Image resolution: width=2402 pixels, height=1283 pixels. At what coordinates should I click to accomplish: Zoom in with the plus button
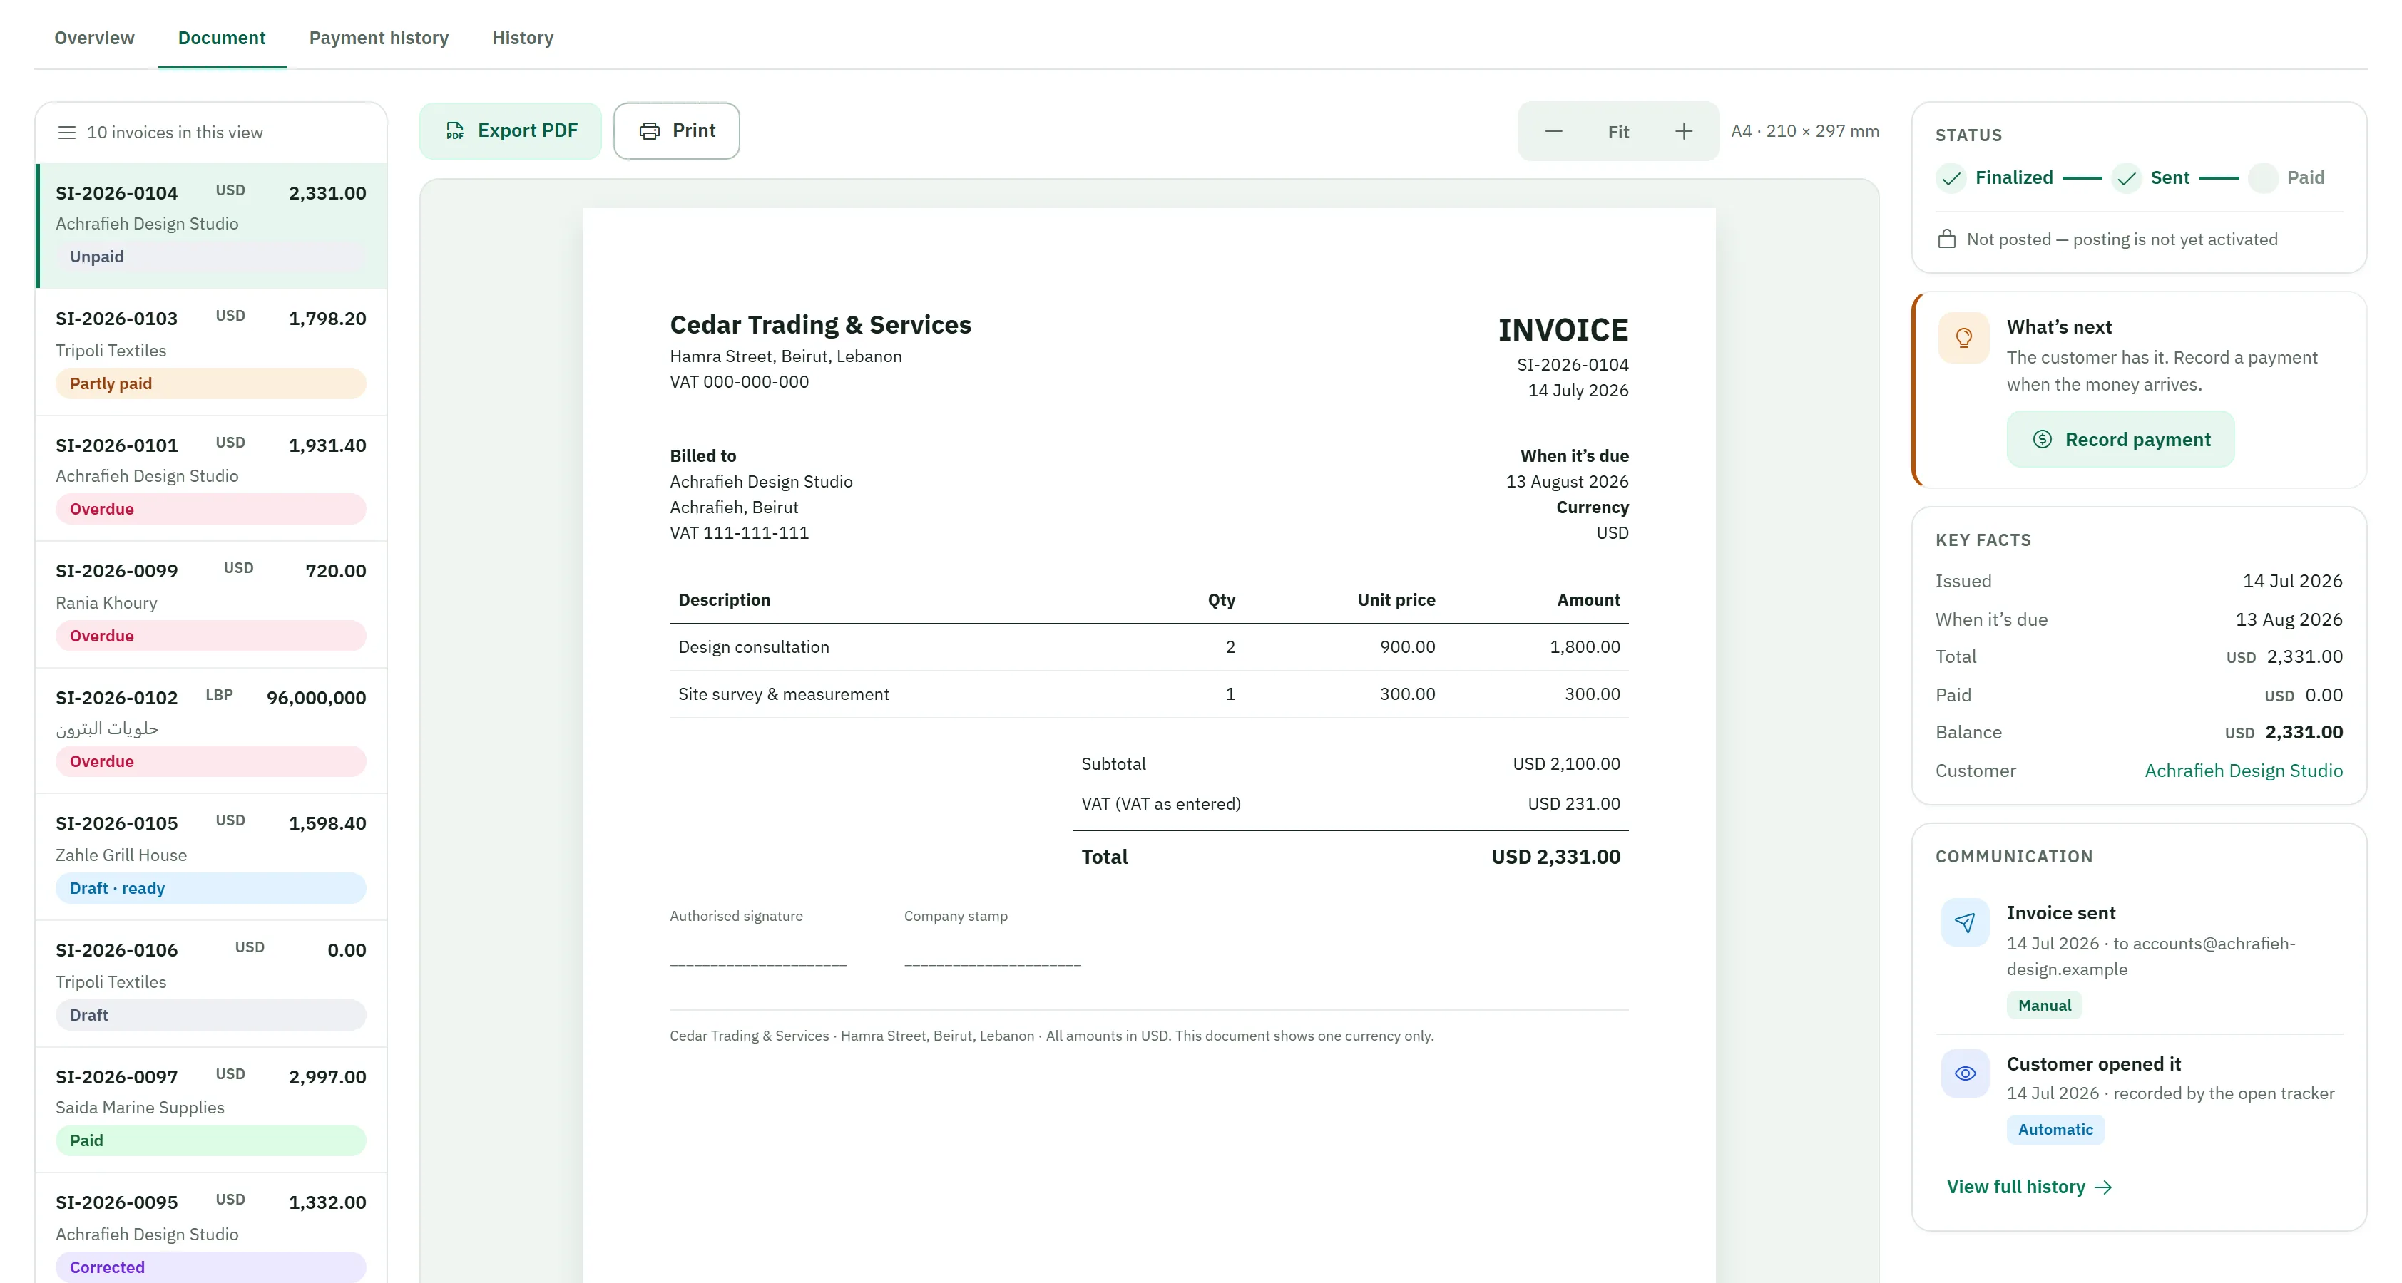click(1683, 131)
